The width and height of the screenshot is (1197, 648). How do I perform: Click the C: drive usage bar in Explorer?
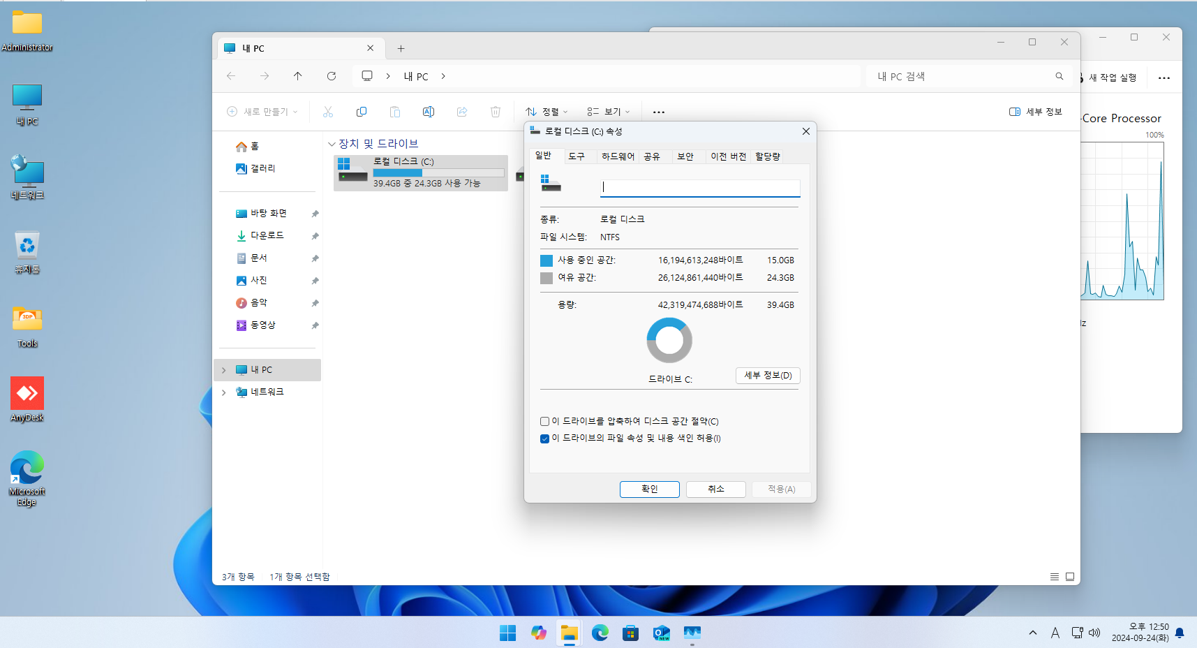[x=438, y=172]
